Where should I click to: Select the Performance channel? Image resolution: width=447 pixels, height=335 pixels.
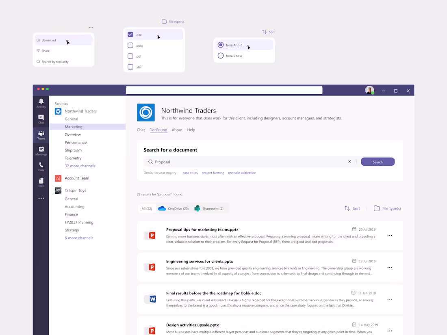pyautogui.click(x=76, y=143)
